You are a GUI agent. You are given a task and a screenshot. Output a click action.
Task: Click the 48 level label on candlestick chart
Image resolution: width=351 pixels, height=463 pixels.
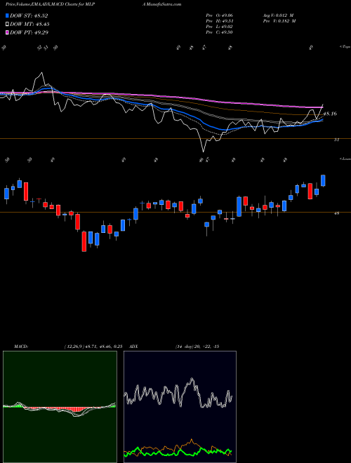pos(336,213)
